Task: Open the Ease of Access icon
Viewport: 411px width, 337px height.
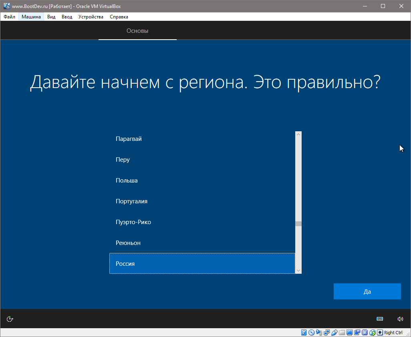Action: (x=10, y=319)
